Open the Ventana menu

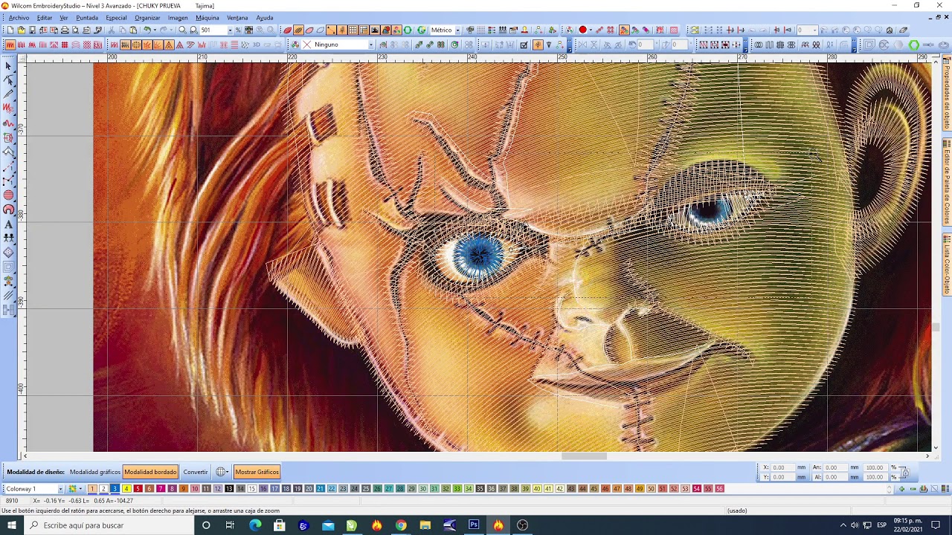point(237,17)
